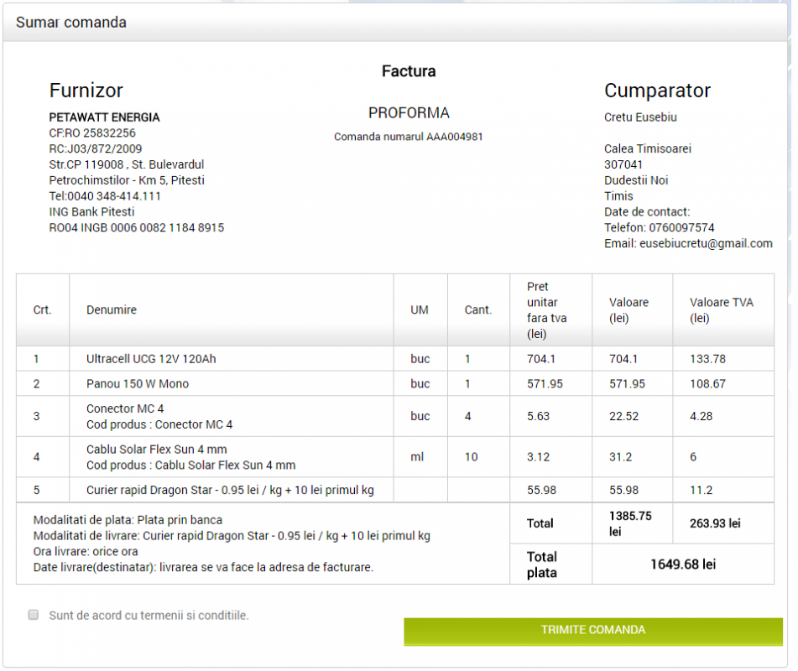Select the Curier rapid Dragon Star row

pyautogui.click(x=230, y=490)
